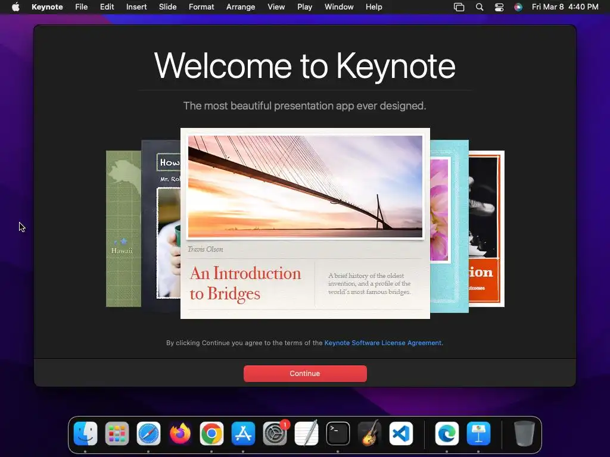Launch Visual Studio Code from the Dock
This screenshot has width=610, height=457.
click(x=401, y=433)
